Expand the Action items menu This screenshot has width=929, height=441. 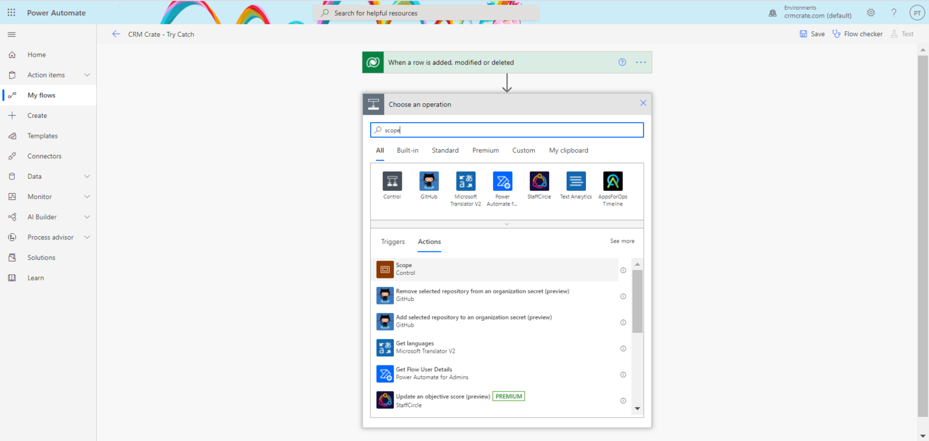pos(86,75)
